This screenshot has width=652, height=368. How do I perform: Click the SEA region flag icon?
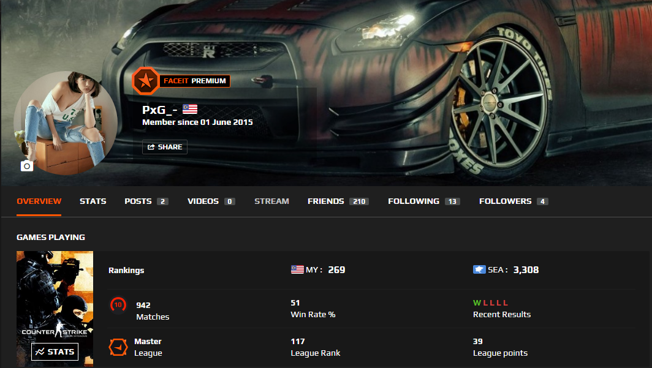point(479,269)
